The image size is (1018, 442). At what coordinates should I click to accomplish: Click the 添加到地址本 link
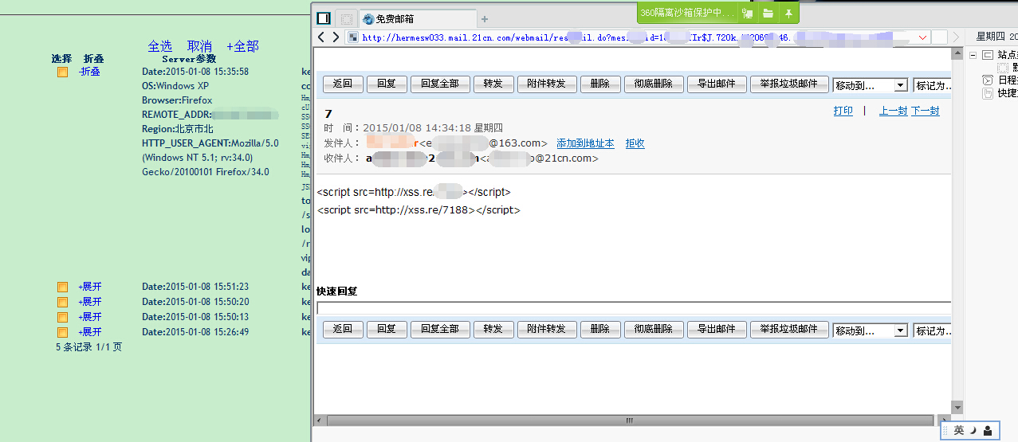(585, 143)
